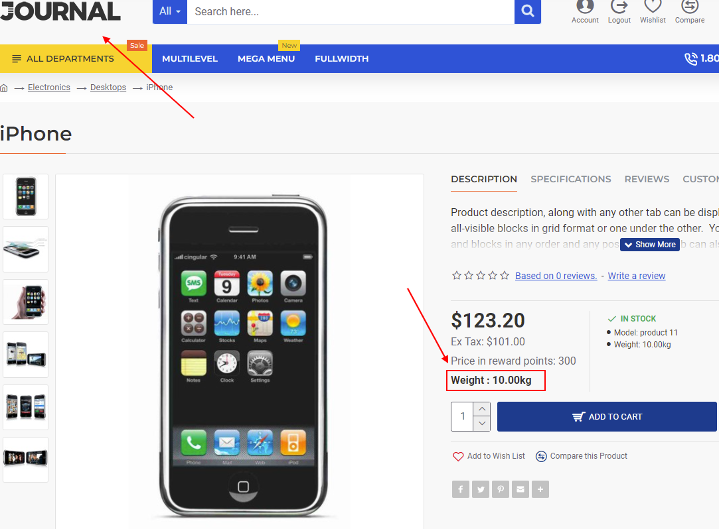Open the Account icon
This screenshot has height=529, width=719.
(x=585, y=7)
